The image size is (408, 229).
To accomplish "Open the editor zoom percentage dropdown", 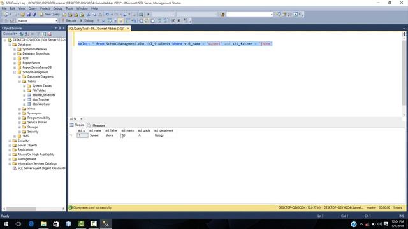I will tap(81, 119).
